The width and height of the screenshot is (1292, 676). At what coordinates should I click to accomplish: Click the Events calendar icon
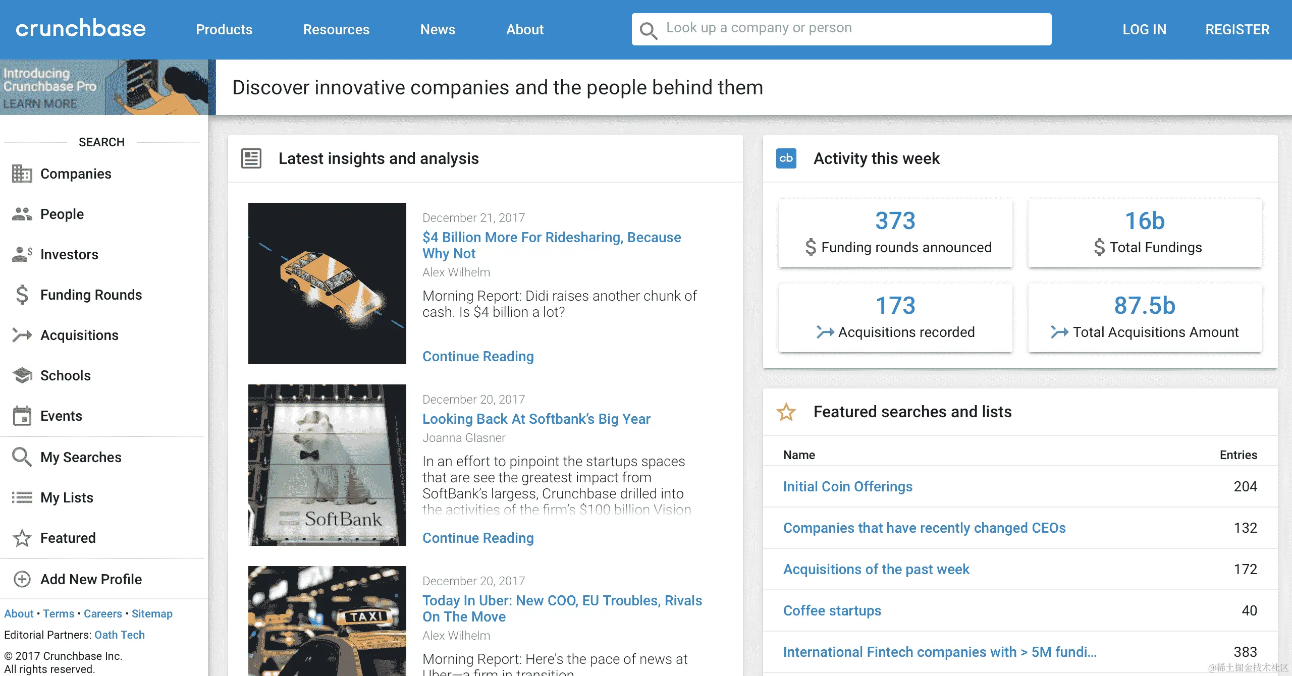tap(22, 416)
